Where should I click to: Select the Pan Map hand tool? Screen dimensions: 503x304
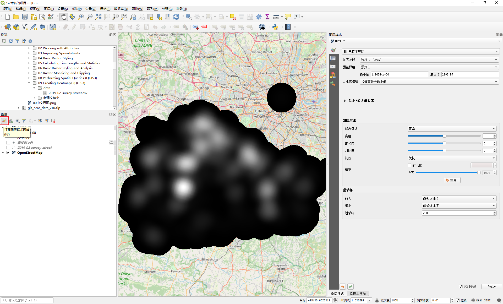[x=63, y=17]
